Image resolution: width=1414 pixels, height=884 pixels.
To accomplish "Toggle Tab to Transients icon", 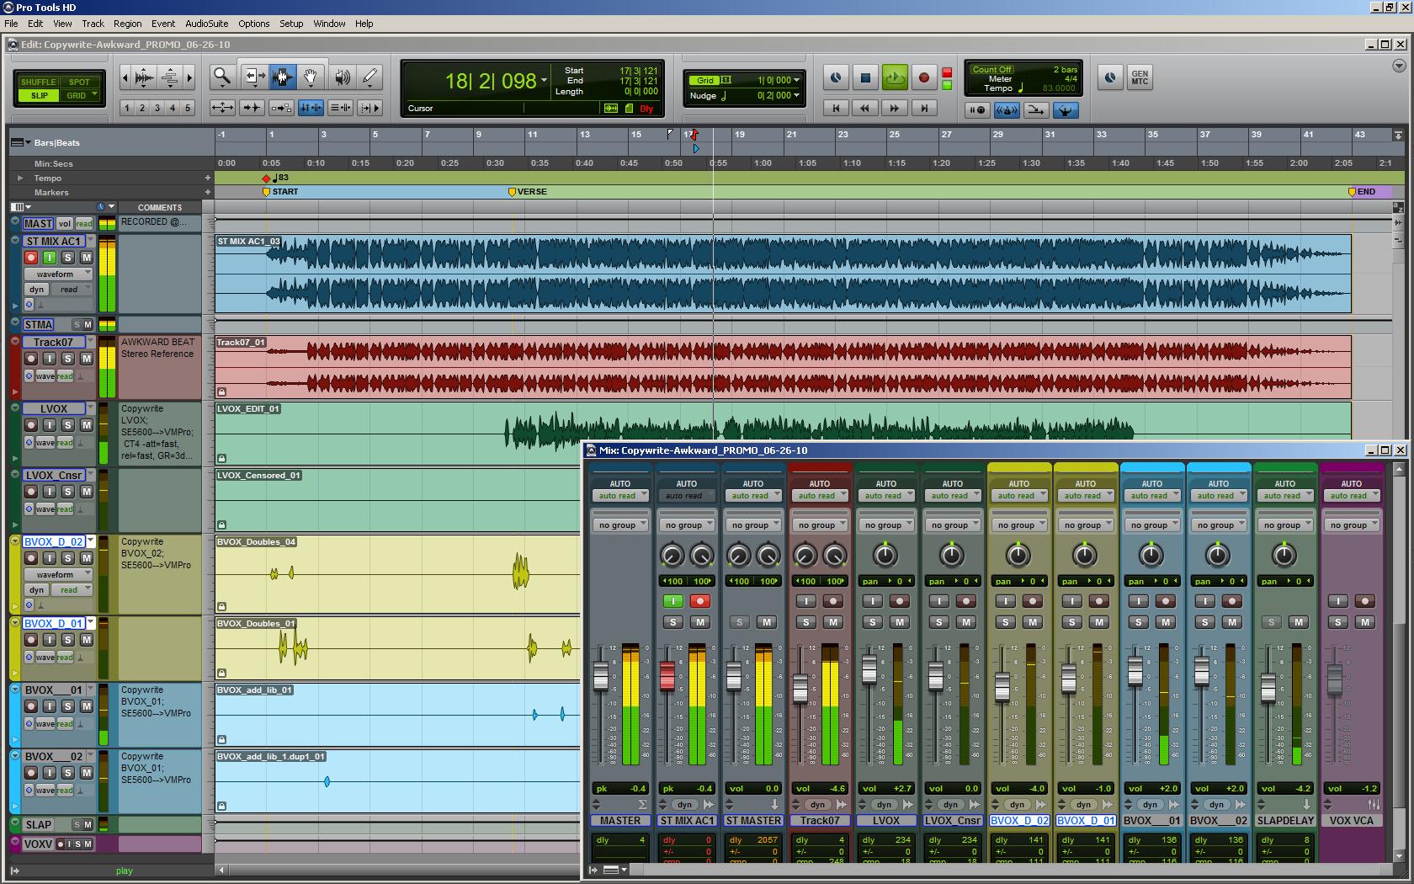I will (252, 108).
